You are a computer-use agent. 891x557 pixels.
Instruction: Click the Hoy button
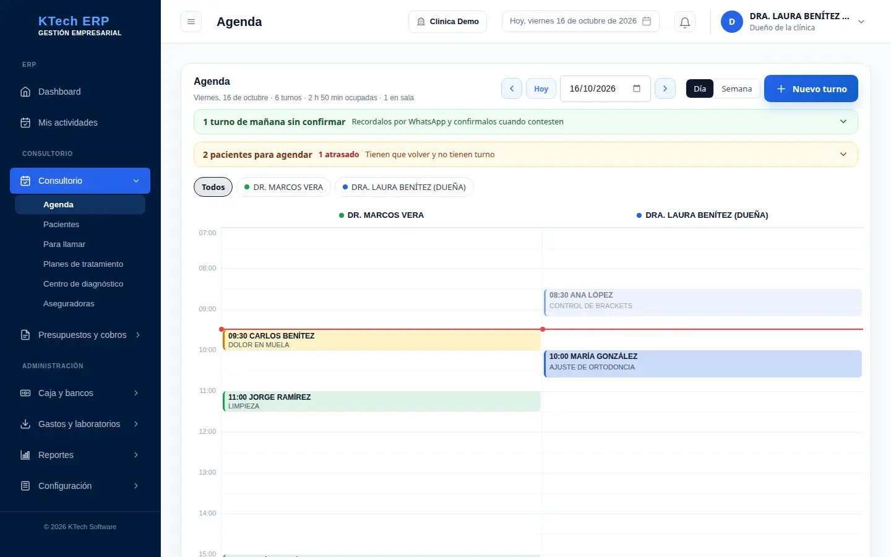click(541, 89)
